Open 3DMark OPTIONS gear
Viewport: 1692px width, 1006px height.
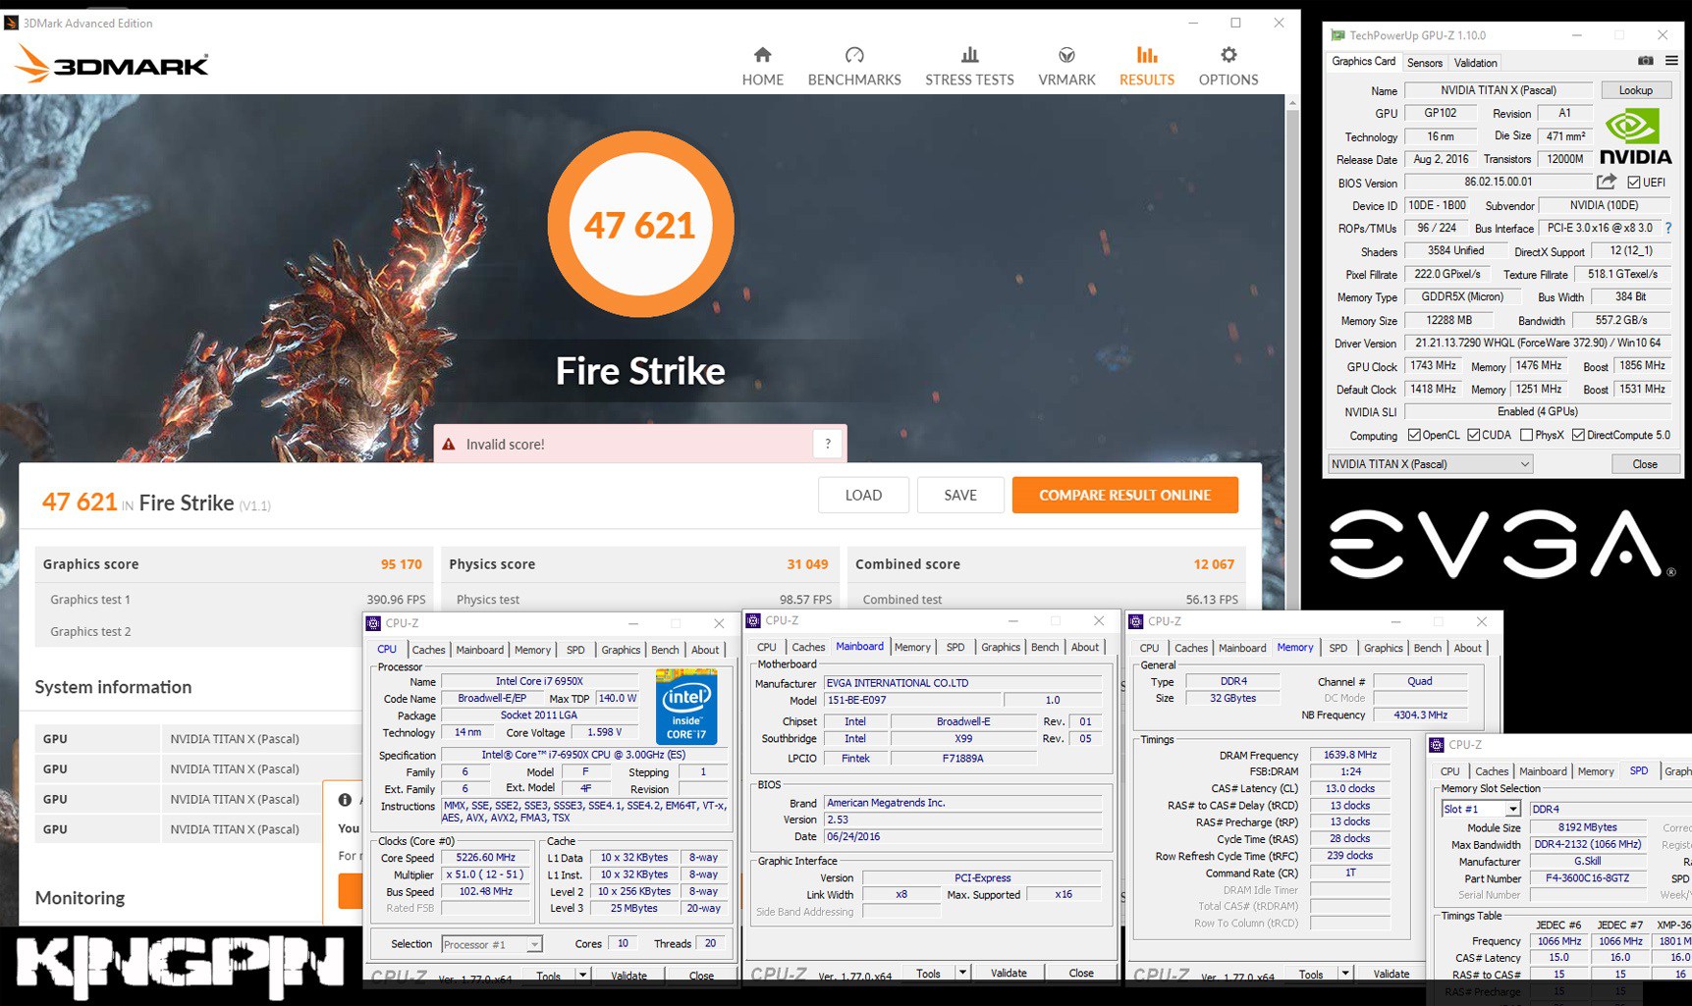1228,66
